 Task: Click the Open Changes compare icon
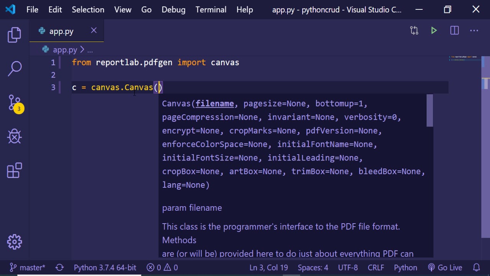point(414,31)
